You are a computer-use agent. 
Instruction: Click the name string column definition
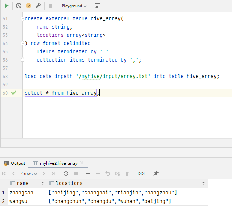[x=54, y=27]
